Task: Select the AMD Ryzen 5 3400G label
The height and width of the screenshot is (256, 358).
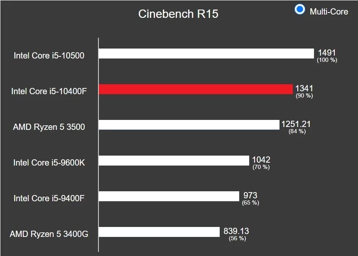Action: pos(49,234)
